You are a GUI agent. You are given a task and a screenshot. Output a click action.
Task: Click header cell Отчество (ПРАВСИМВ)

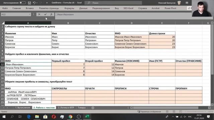(x=189, y=61)
